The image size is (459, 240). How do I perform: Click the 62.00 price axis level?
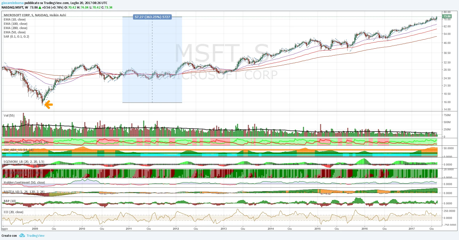(x=447, y=26)
